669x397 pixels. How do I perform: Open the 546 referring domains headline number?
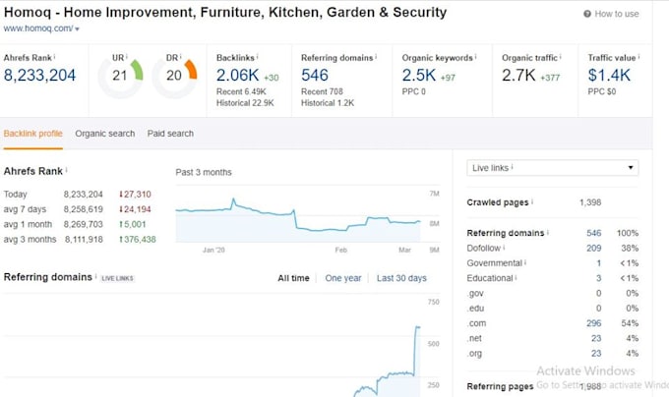(x=315, y=76)
